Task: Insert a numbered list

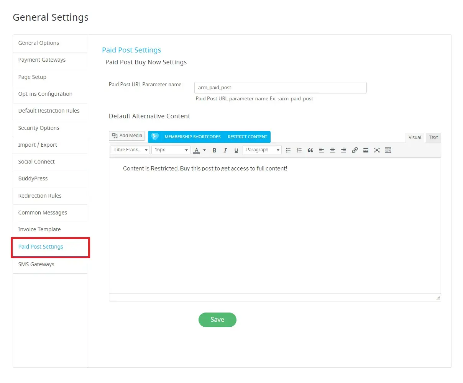Action: [299, 150]
